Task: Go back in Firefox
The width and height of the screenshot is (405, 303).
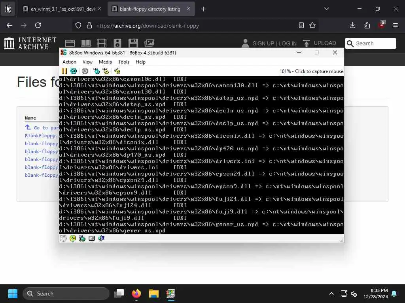Action: click(9, 25)
